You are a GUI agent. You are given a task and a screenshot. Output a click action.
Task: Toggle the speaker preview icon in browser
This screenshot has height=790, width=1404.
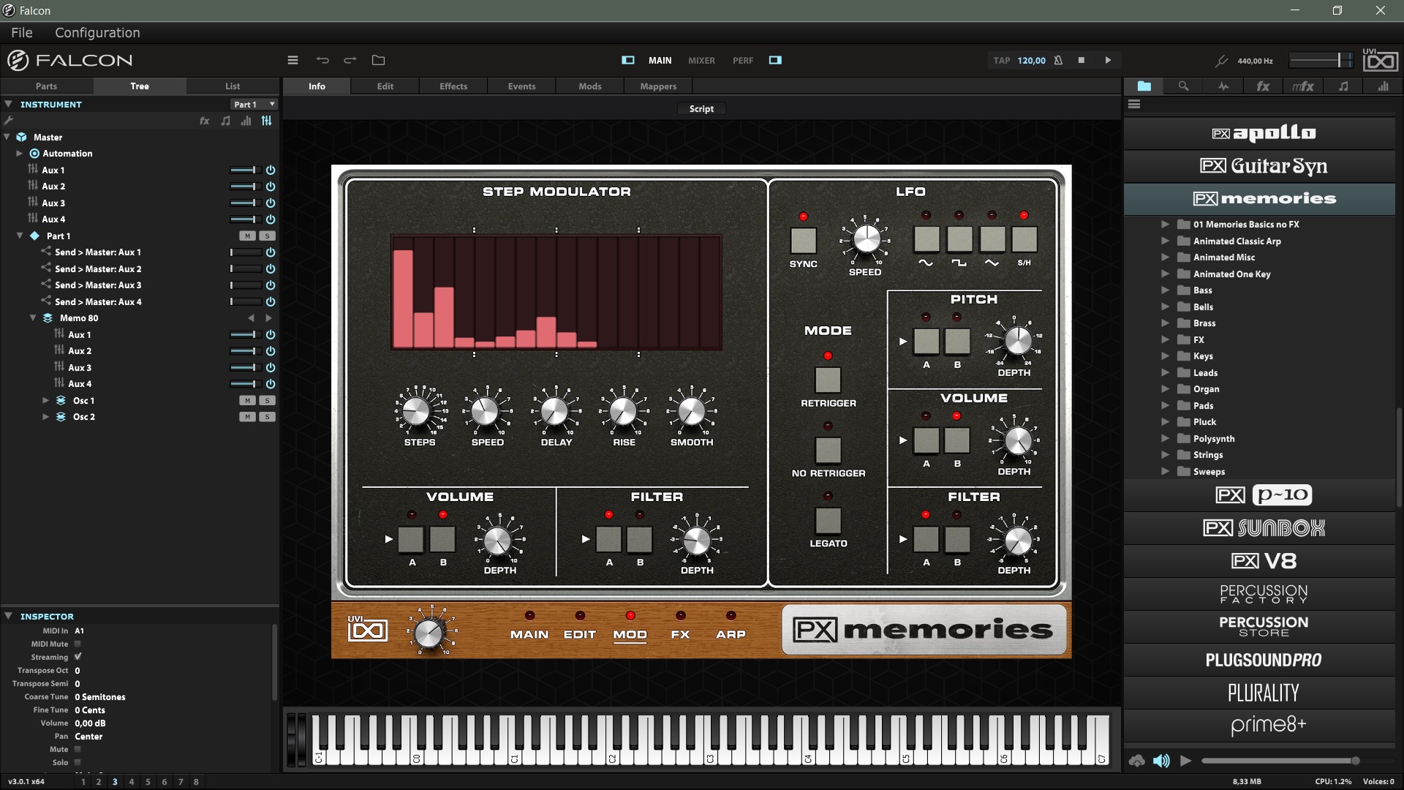pos(1161,761)
